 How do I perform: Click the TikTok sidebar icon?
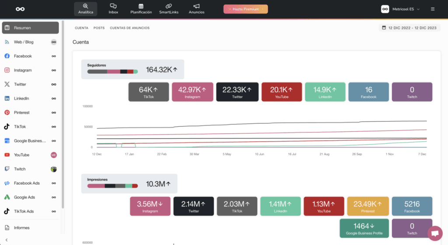point(7,127)
